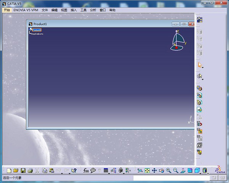Open the ENOVIA V5 VPM menu
Viewport: 229px width, 183px height.
coord(26,10)
